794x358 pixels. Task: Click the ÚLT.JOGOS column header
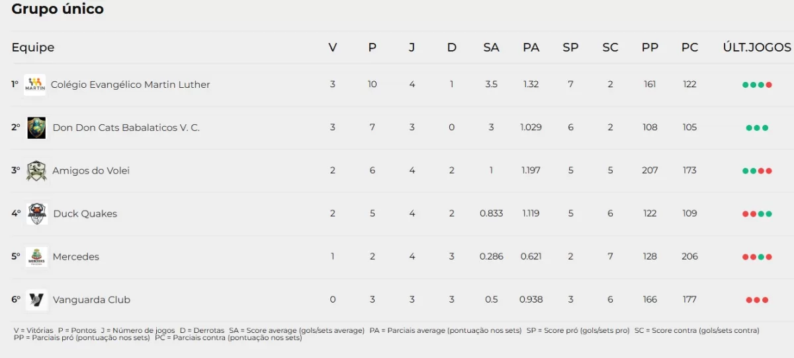pyautogui.click(x=757, y=48)
